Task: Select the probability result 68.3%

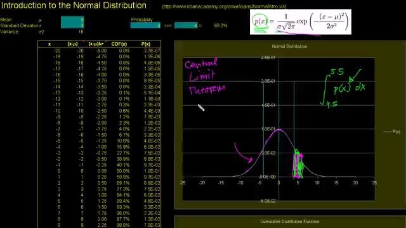Action: (221, 25)
